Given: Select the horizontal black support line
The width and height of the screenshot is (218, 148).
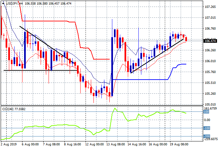Looking at the screenshot, I should pyautogui.click(x=40, y=70).
